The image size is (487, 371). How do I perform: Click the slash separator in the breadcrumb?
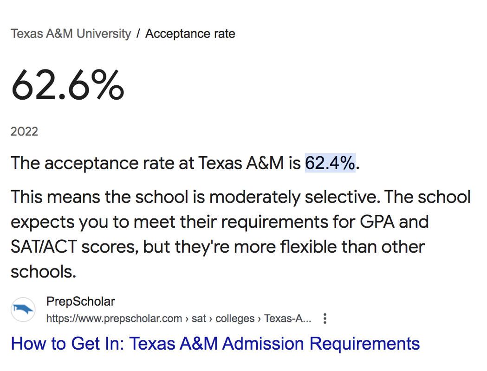[x=138, y=34]
